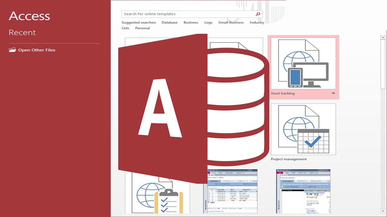The width and height of the screenshot is (387, 217).
Task: Click the Personal suggested search link
Action: tap(142, 28)
